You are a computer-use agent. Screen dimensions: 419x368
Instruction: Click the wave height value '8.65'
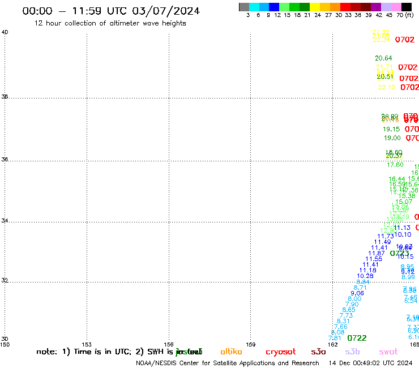click(x=349, y=310)
